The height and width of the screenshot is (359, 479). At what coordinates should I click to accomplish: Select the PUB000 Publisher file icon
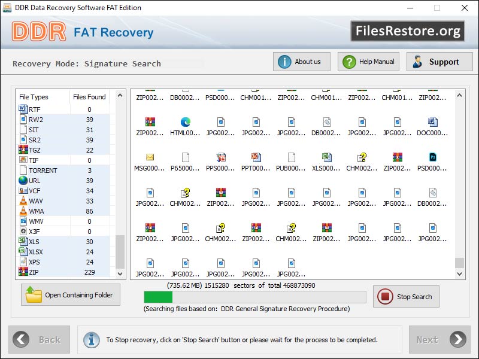(x=292, y=159)
